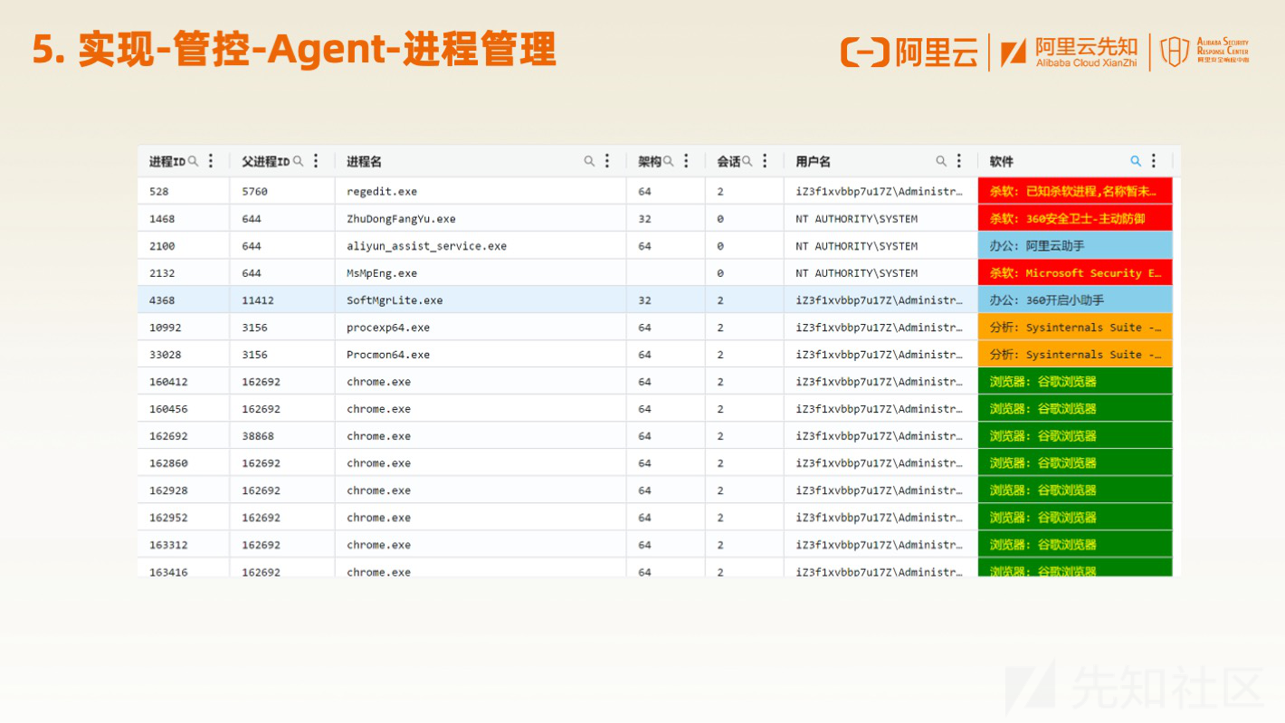Sort by the 进程名 header label
1285x723 pixels.
pos(364,162)
